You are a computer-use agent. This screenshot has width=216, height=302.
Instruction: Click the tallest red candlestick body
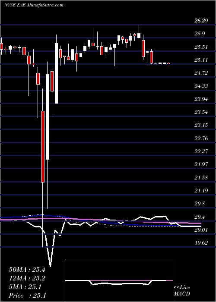pyautogui.click(x=43, y=147)
